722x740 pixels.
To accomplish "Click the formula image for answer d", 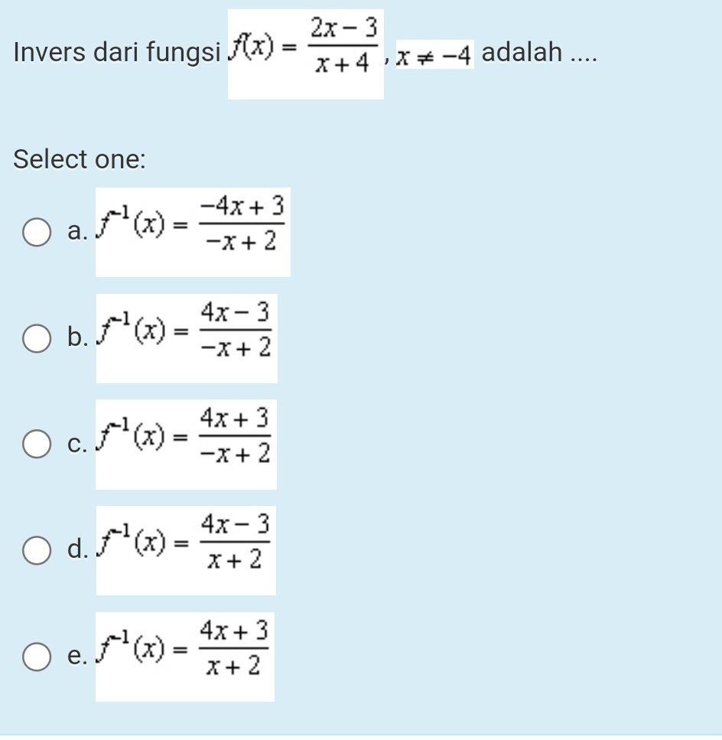I will coord(186,549).
